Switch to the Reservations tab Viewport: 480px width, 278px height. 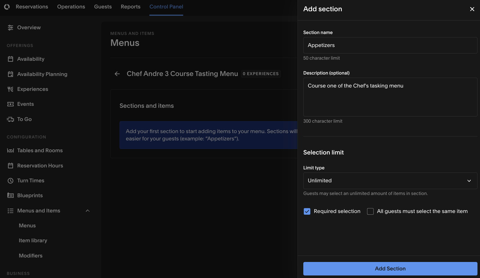point(32,7)
